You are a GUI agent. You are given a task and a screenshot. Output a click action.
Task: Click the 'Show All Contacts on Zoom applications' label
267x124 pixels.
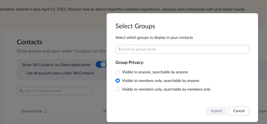click(x=56, y=65)
